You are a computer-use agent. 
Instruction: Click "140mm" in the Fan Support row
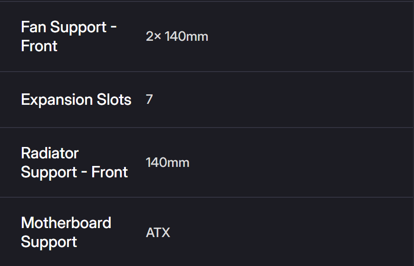click(x=186, y=37)
